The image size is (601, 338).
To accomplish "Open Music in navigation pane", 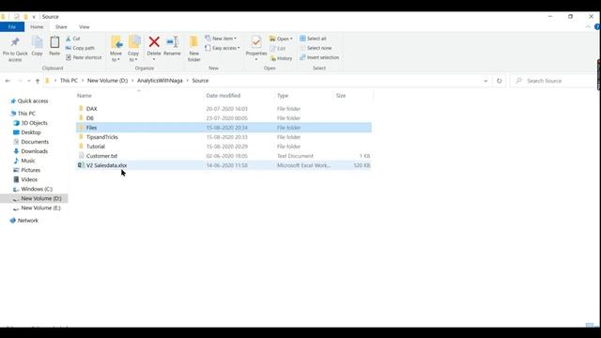I will pos(27,161).
